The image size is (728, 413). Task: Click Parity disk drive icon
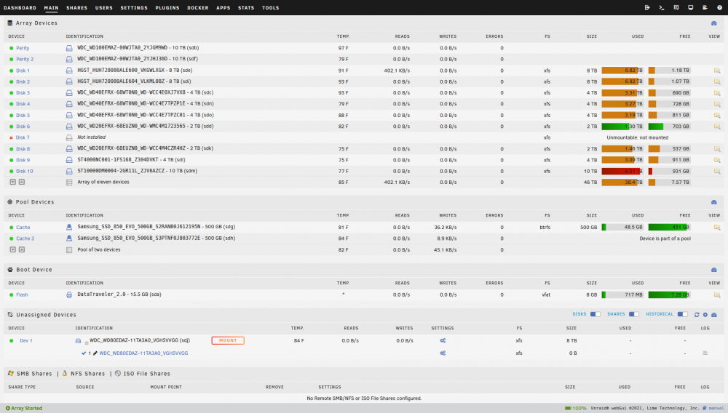tap(69, 48)
